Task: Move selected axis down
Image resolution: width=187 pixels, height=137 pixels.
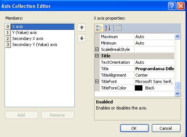Action: [82, 38]
